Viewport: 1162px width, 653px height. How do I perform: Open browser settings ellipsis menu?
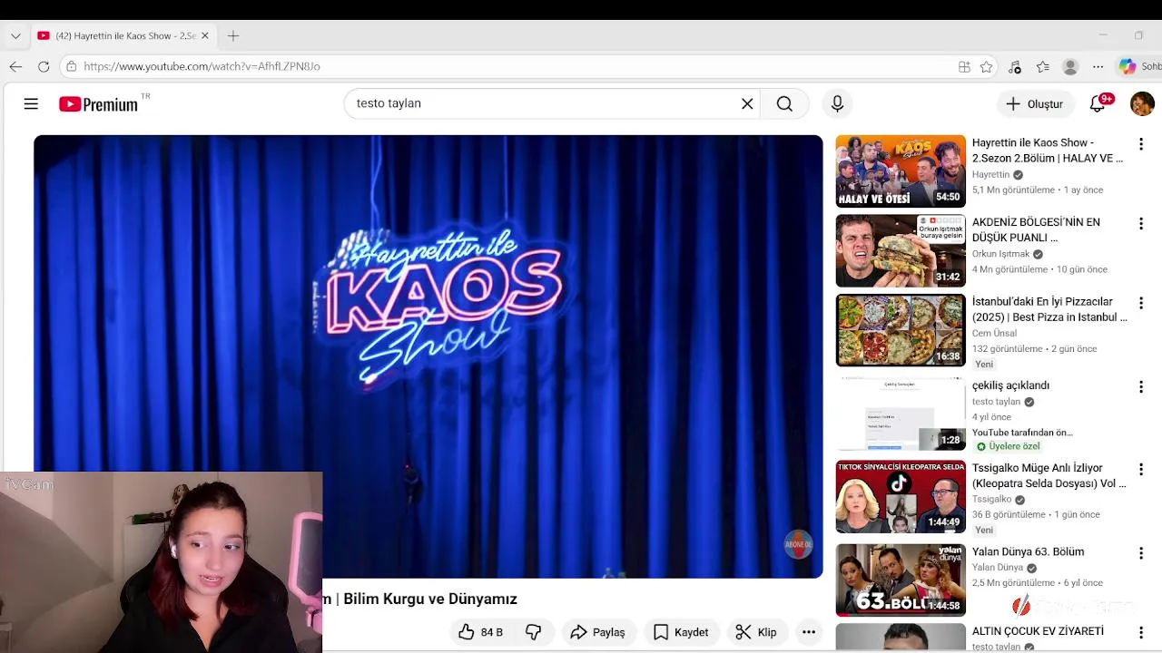1098,66
